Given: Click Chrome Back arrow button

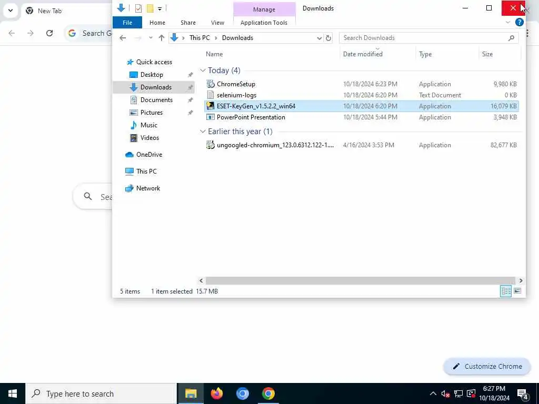Looking at the screenshot, I should tap(12, 33).
